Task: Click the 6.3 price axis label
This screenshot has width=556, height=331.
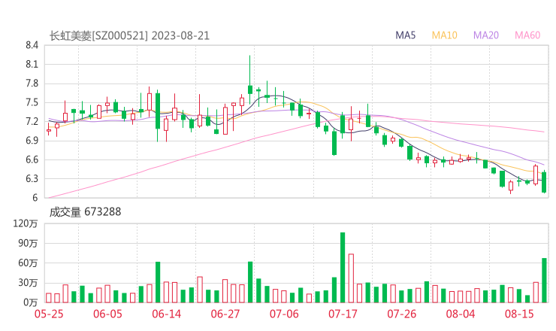Action: (x=32, y=178)
